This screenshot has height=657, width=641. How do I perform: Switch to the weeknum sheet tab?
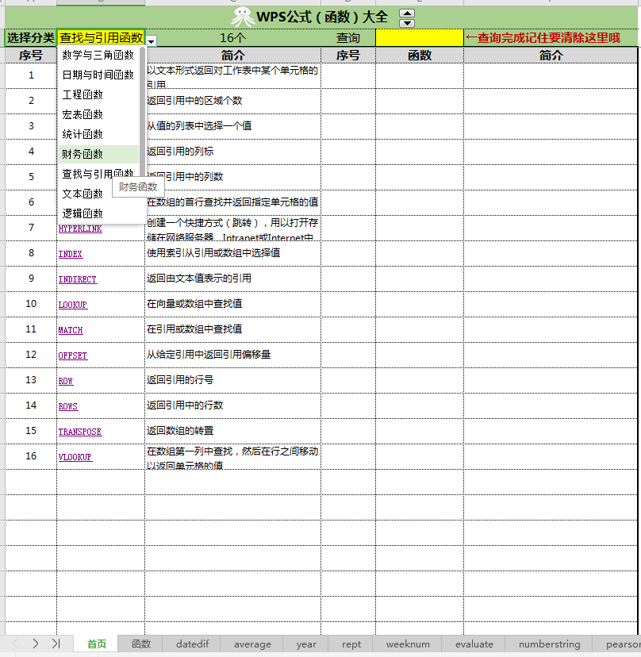pyautogui.click(x=408, y=644)
